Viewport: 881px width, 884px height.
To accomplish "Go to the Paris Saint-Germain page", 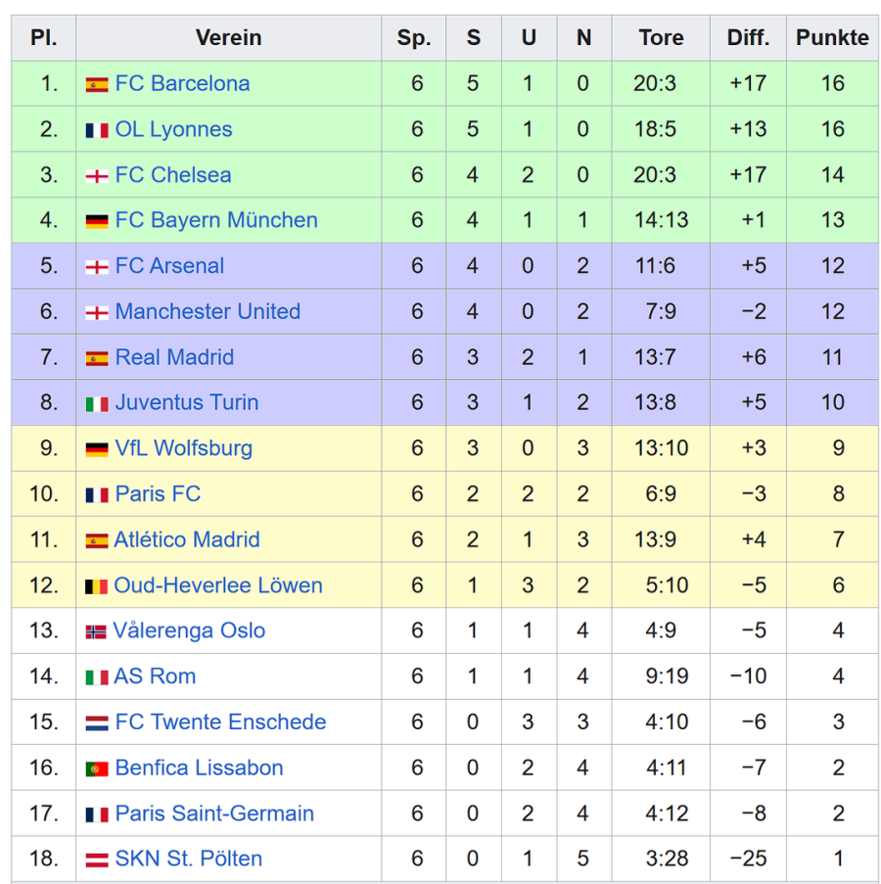I will (214, 814).
